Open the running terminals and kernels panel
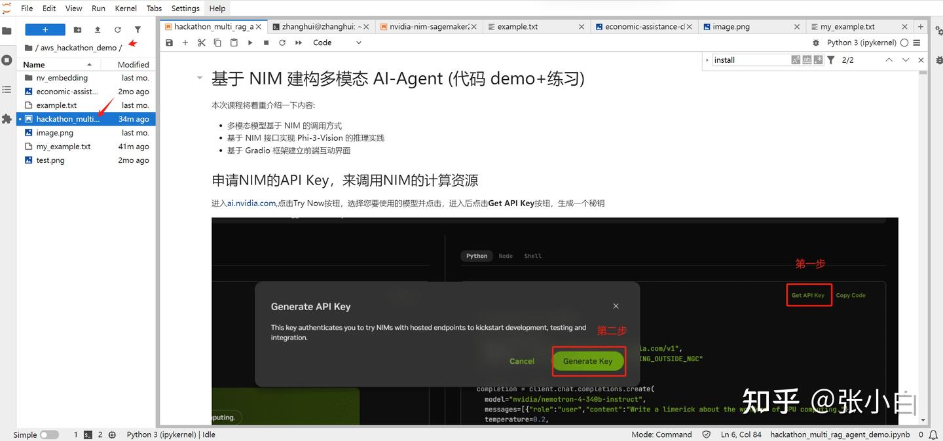943x441 pixels. (7, 60)
